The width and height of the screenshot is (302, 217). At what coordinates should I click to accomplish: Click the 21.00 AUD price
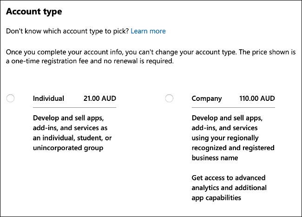(99, 99)
